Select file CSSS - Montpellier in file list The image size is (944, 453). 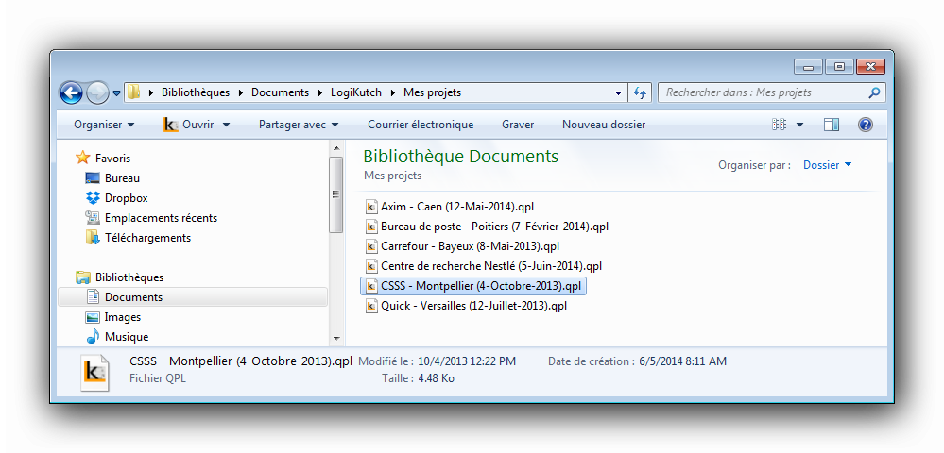473,286
